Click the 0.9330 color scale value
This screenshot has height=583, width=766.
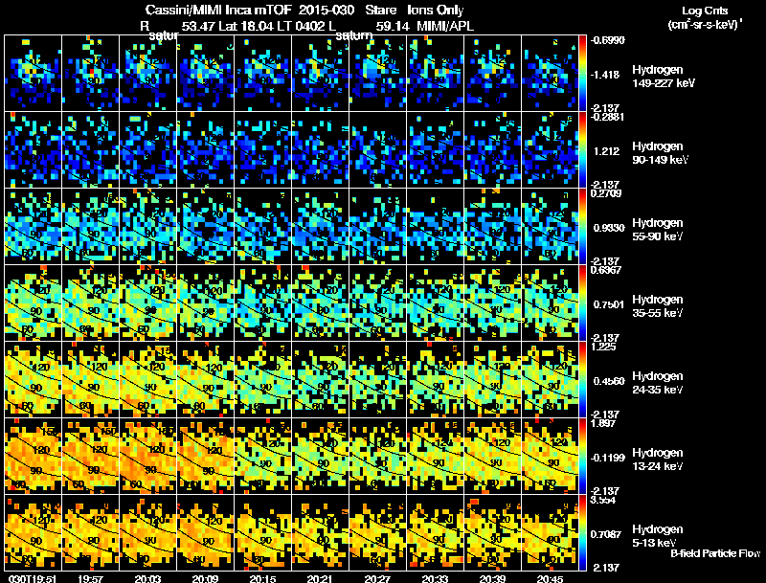coord(609,228)
